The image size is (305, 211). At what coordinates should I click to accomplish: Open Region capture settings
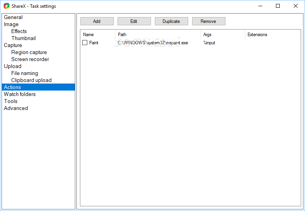coord(29,52)
